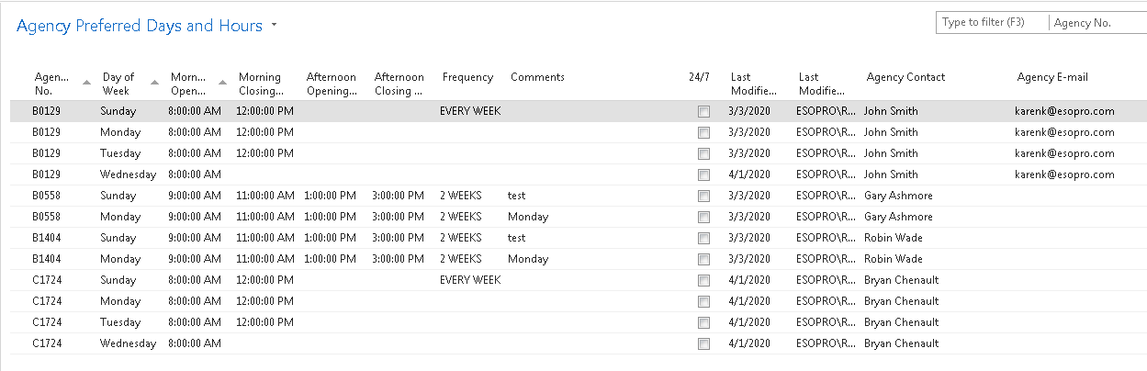Click the sort arrow on Day of Week column
The image size is (1147, 371).
coord(154,83)
